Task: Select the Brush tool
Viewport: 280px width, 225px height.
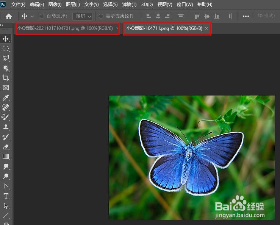Action: 6,117
